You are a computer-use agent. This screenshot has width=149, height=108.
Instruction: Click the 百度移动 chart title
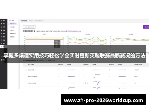88,34
